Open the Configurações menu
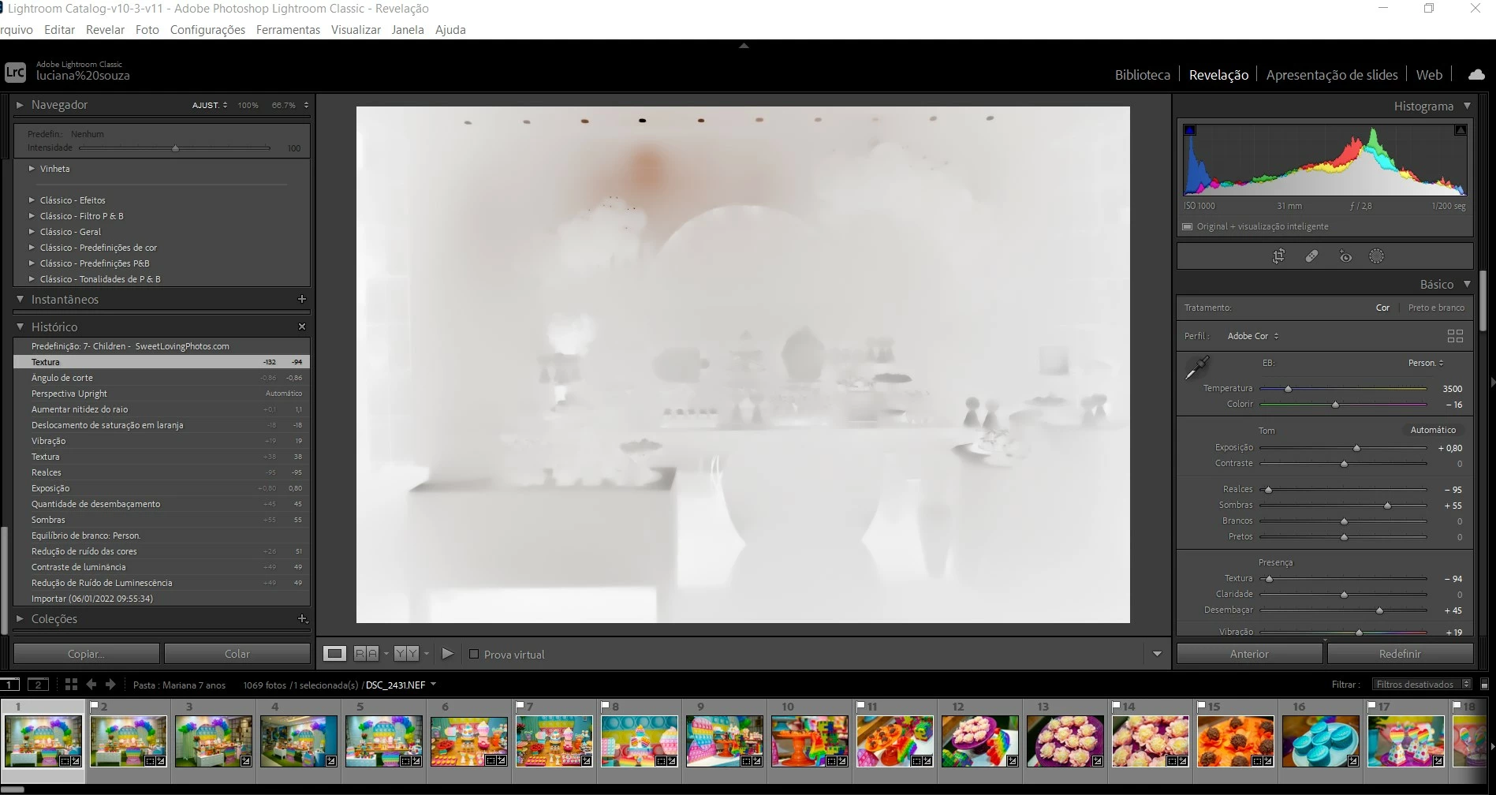Screen dimensions: 1496x795 point(207,30)
